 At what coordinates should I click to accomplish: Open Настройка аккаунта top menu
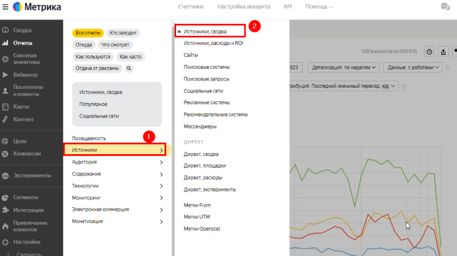[244, 7]
